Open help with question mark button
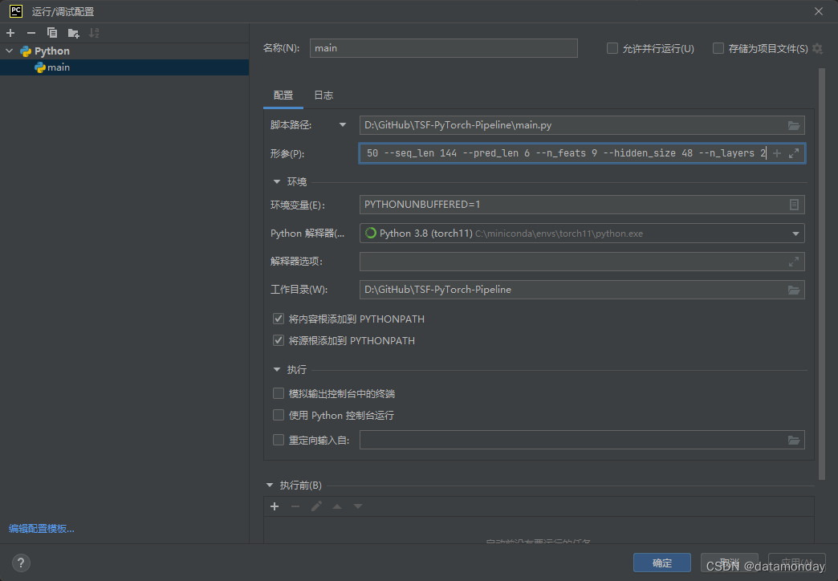 21,563
